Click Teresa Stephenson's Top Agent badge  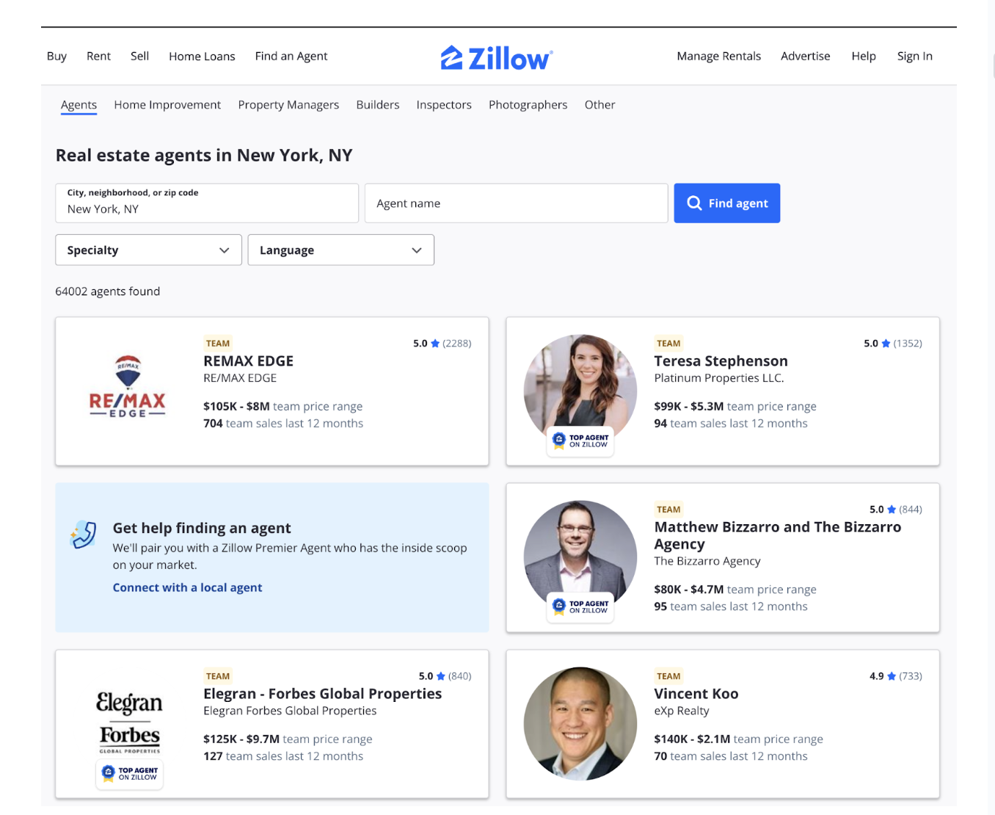point(580,441)
